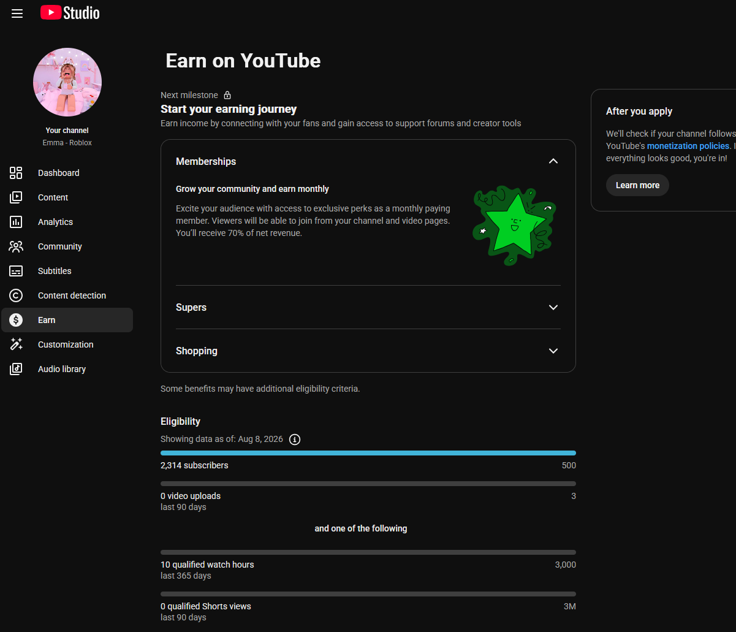736x632 pixels.
Task: Click the info icon next to data date
Action: (295, 440)
